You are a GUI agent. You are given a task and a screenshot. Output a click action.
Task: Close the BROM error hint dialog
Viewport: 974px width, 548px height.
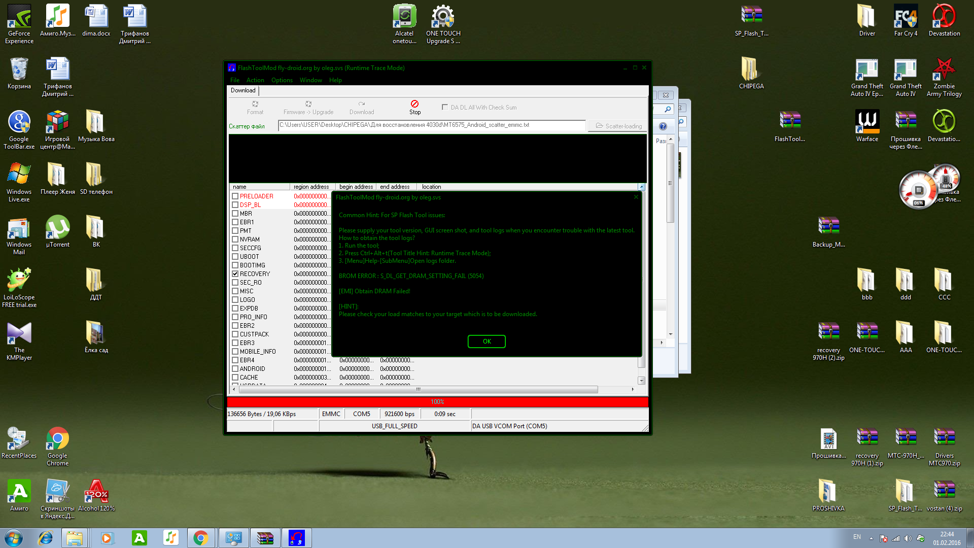tap(636, 197)
